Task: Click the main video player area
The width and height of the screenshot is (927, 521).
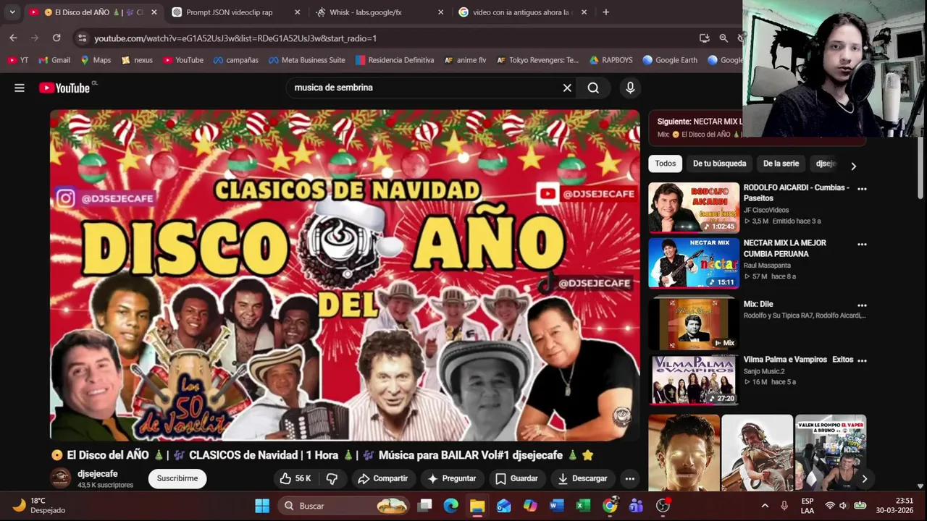Action: tap(345, 275)
